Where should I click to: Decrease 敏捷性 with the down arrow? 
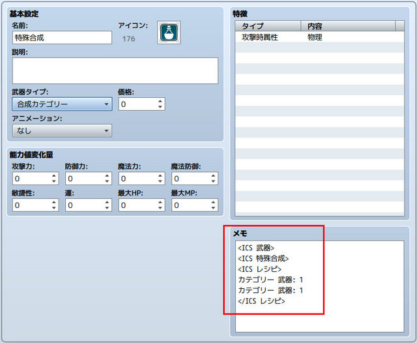(54, 208)
